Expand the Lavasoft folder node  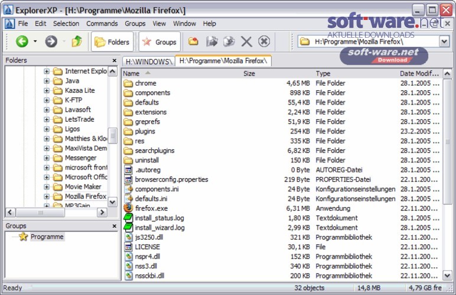pos(47,110)
